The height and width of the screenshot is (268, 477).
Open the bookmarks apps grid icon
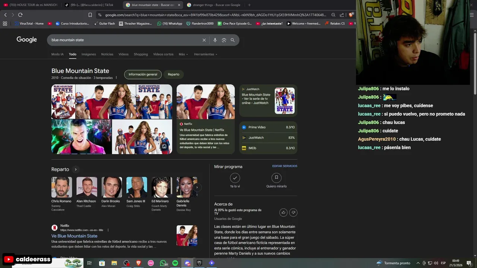(5, 23)
